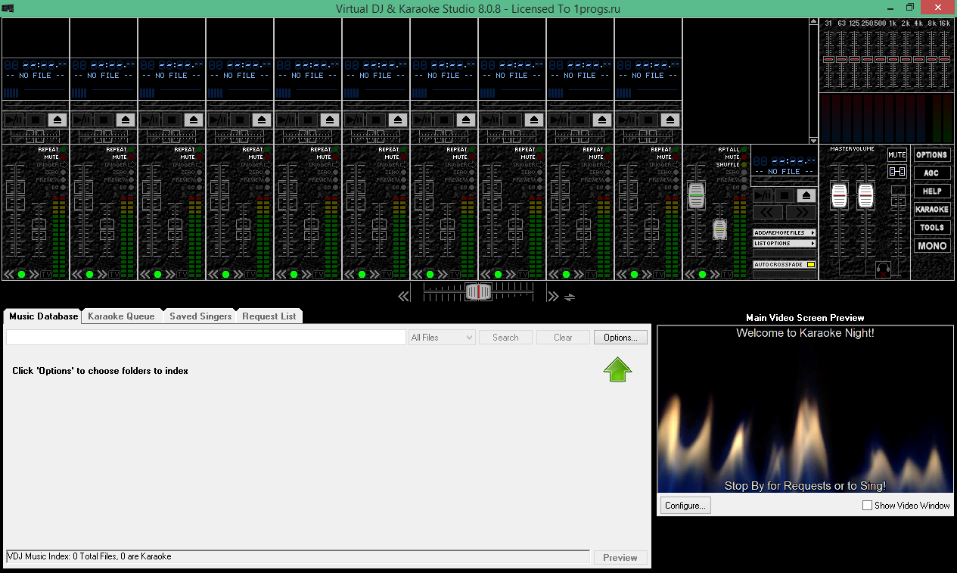Click the TRIGGER arrow on the first deck
This screenshot has height=573, width=957.
point(64,165)
